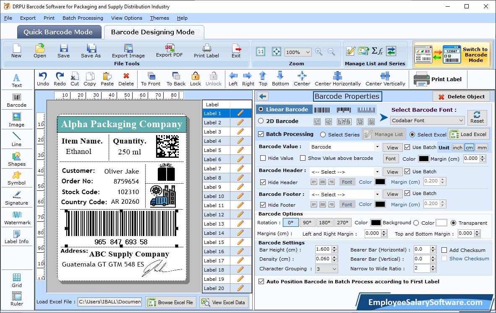The image size is (496, 313).
Task: Choose the Image tool in sidebar
Action: (16, 120)
